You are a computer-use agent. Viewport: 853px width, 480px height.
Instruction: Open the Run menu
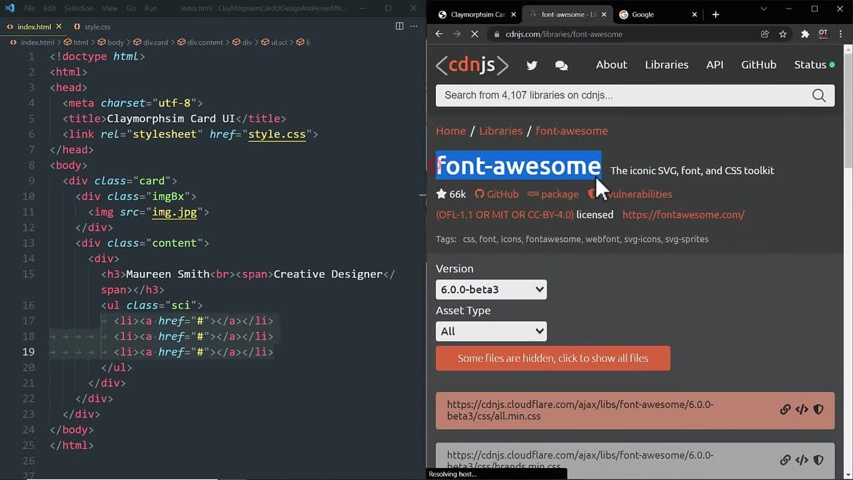click(x=151, y=8)
